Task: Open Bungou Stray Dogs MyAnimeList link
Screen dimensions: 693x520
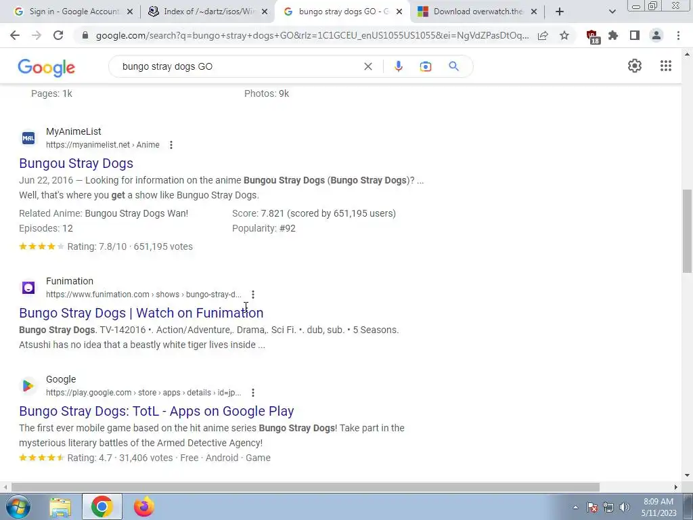Action: (x=76, y=163)
